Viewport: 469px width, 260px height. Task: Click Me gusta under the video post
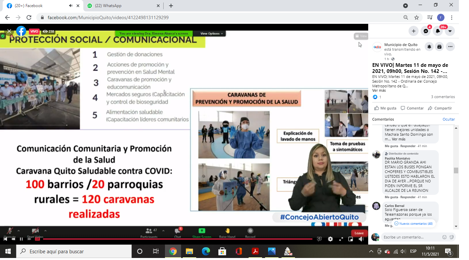(385, 108)
